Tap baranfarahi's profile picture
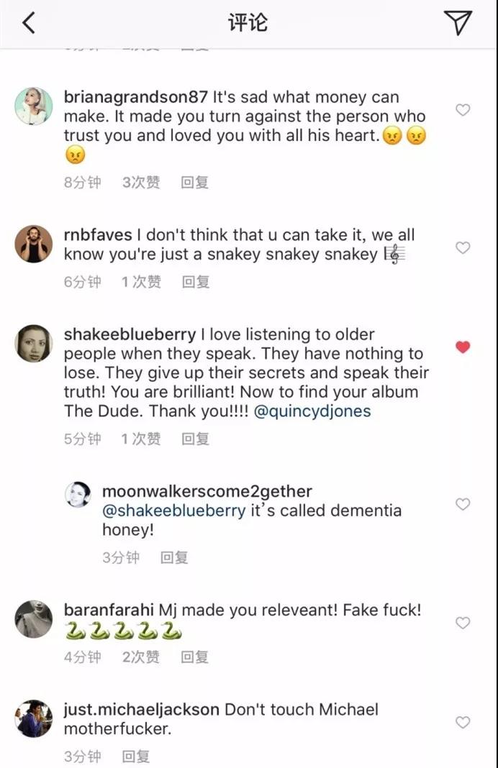 coord(34,618)
